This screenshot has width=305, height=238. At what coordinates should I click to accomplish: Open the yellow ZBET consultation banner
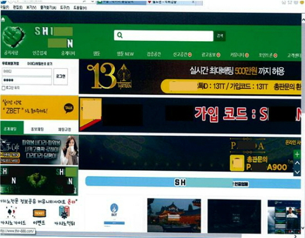(39, 107)
